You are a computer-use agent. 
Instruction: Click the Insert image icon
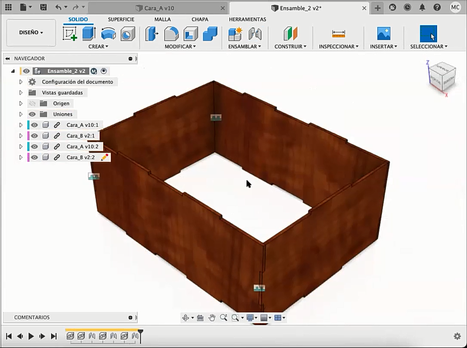pyautogui.click(x=384, y=33)
